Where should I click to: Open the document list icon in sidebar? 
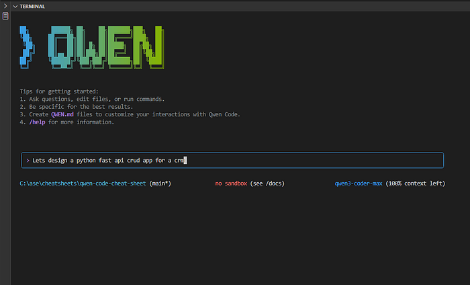coord(5,16)
